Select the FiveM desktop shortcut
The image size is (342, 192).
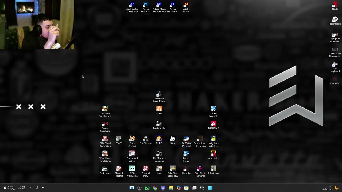[x=159, y=110]
